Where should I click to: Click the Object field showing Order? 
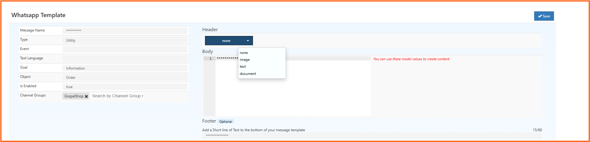point(125,77)
